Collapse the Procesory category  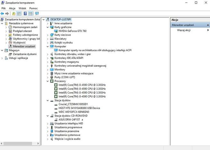pos(48,81)
